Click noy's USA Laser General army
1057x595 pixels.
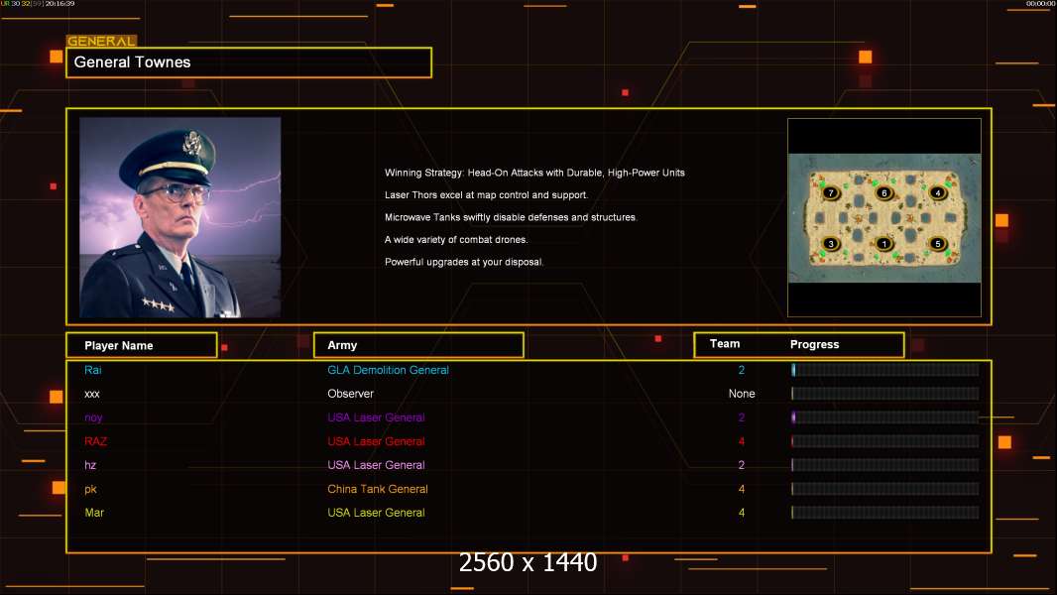[376, 417]
